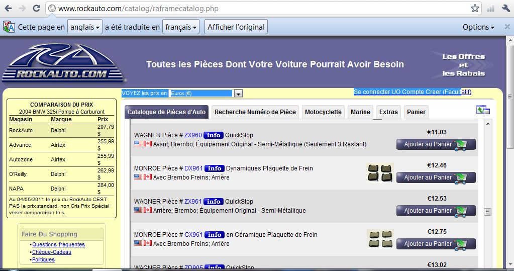Screen dimensions: 514x271
Task: Click the US flag on MONROE CX961 row
Action: tap(138, 243)
